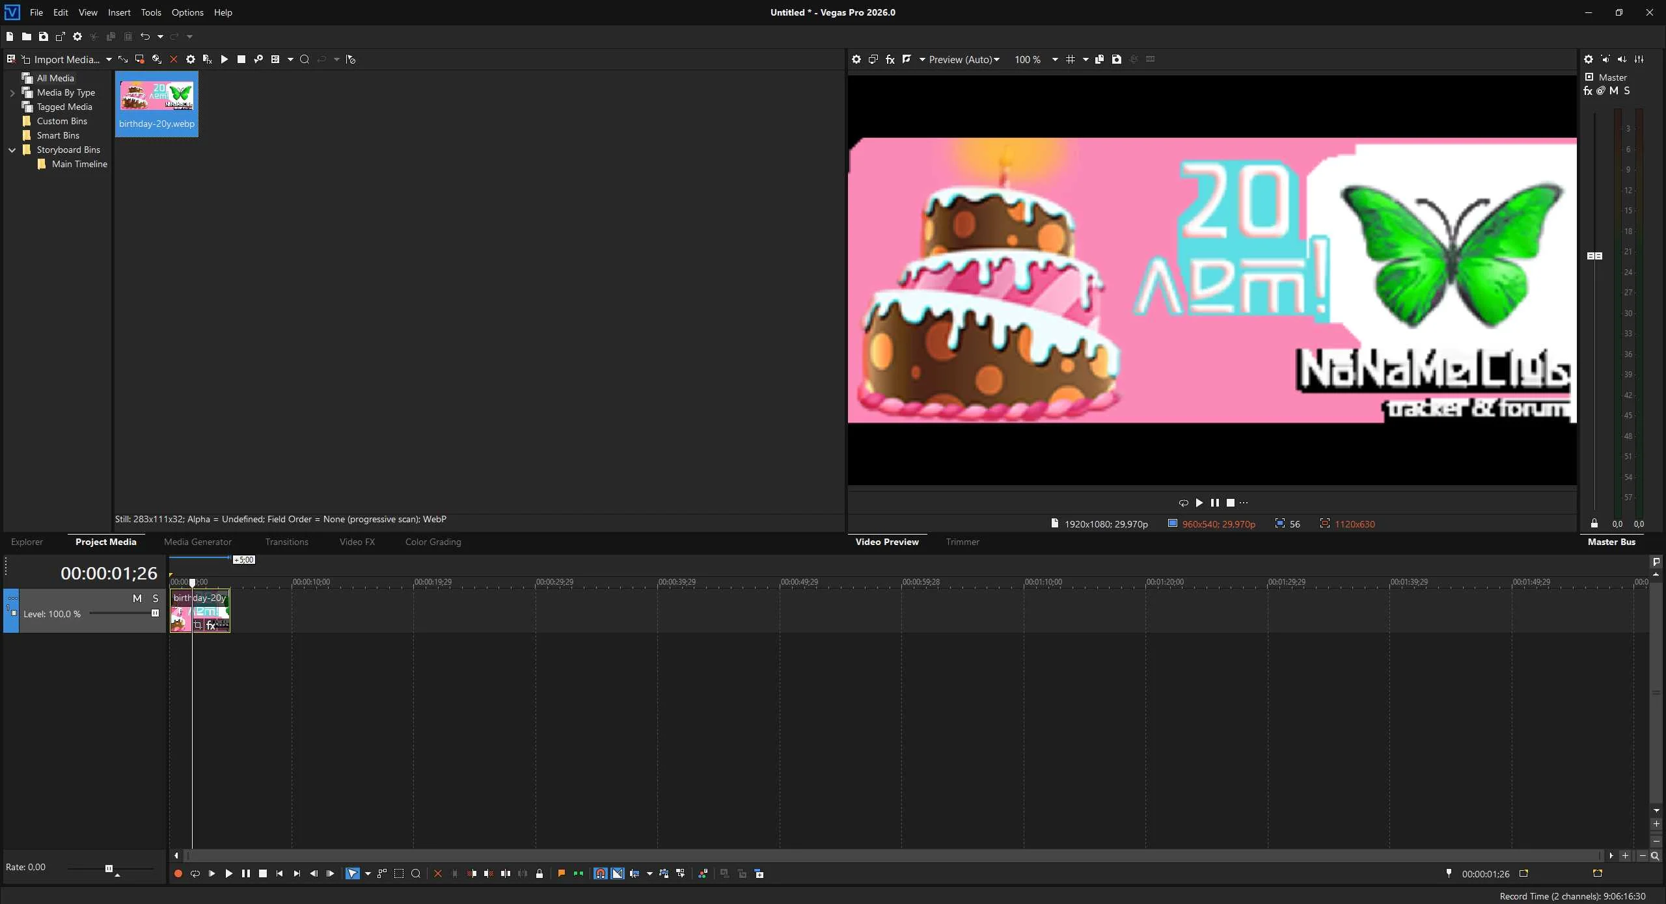1666x904 pixels.
Task: Open the Import Media dropdown arrow
Action: [109, 59]
